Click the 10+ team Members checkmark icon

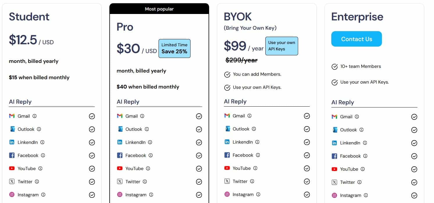[x=335, y=66]
